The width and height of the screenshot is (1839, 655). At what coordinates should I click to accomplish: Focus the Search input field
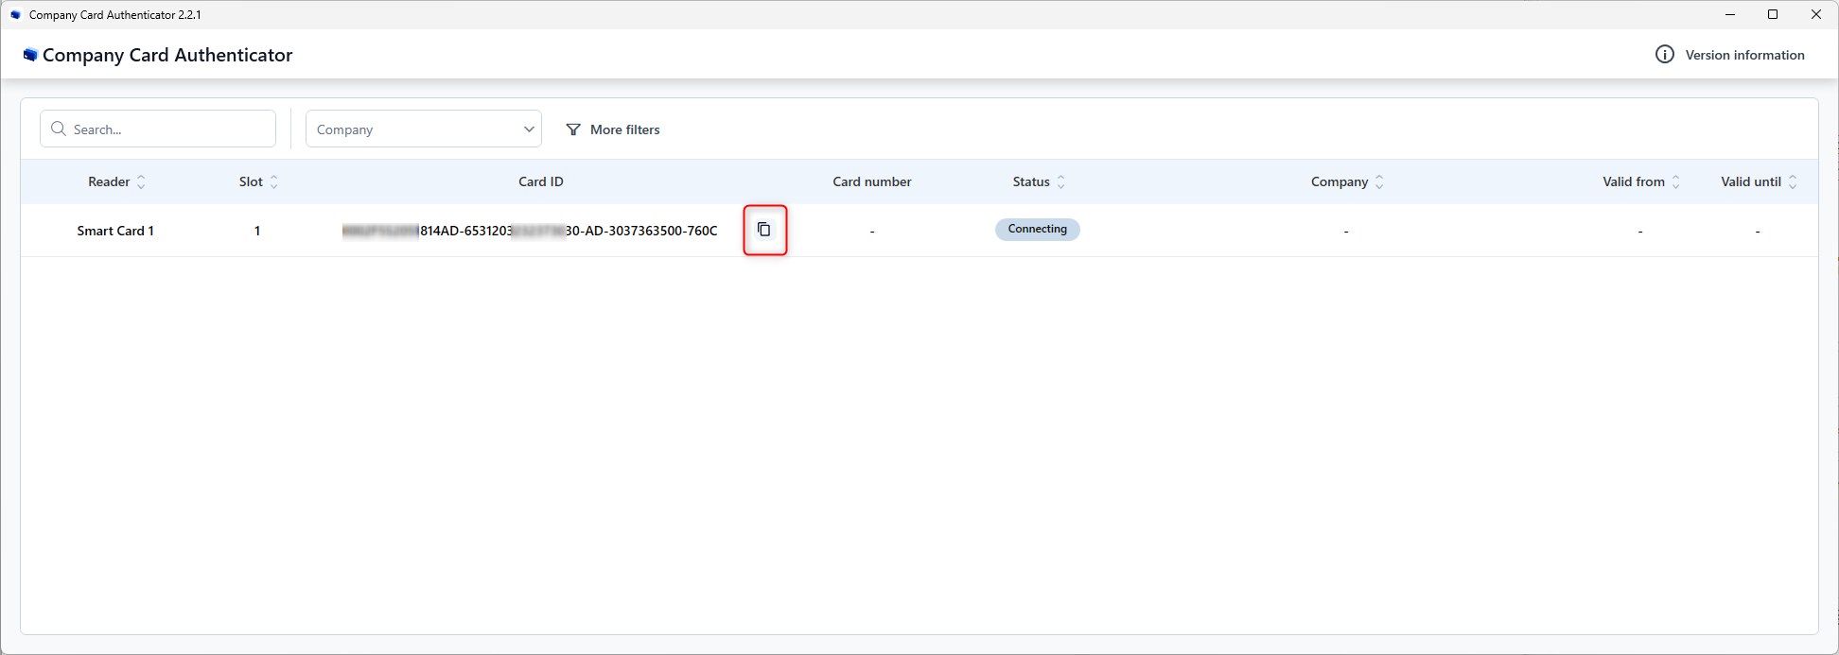pyautogui.click(x=158, y=129)
